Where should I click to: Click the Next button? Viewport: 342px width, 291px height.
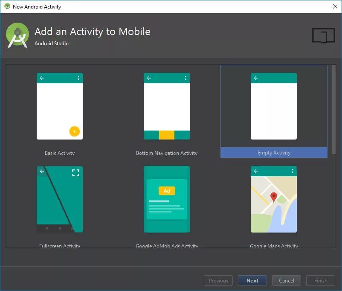coord(252,280)
